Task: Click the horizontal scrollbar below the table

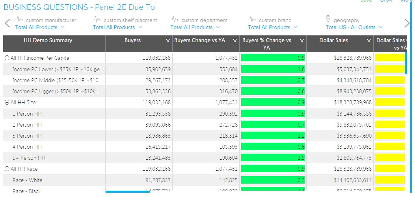Action: [x=128, y=192]
